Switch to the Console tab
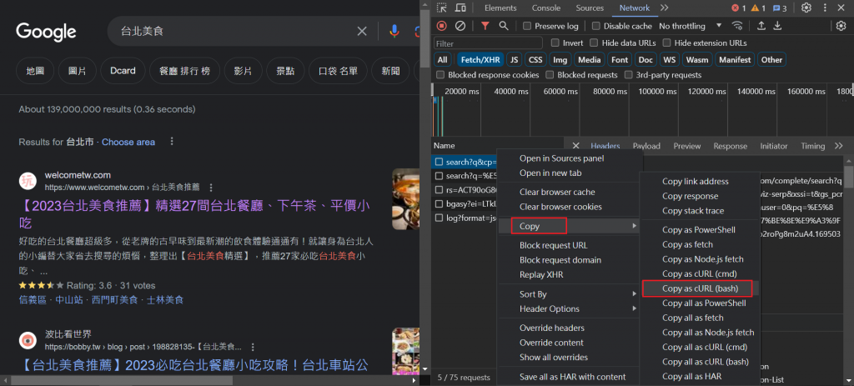 pyautogui.click(x=545, y=8)
